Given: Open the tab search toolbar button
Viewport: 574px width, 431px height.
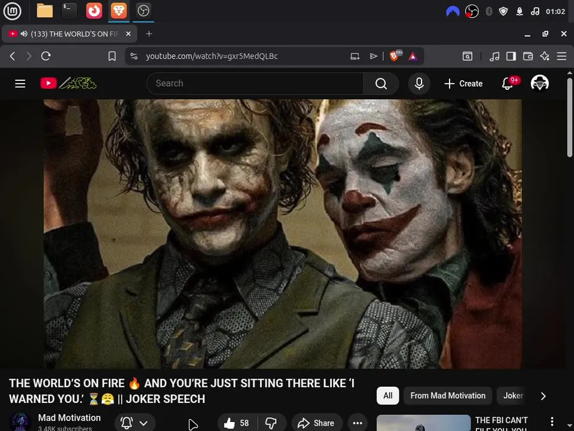Looking at the screenshot, I should coord(468,56).
